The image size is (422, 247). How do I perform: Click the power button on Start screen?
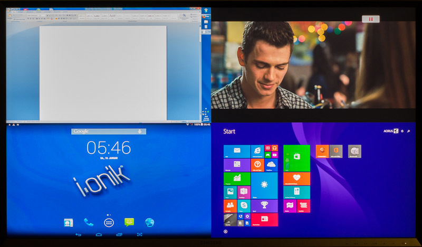pyautogui.click(x=402, y=131)
